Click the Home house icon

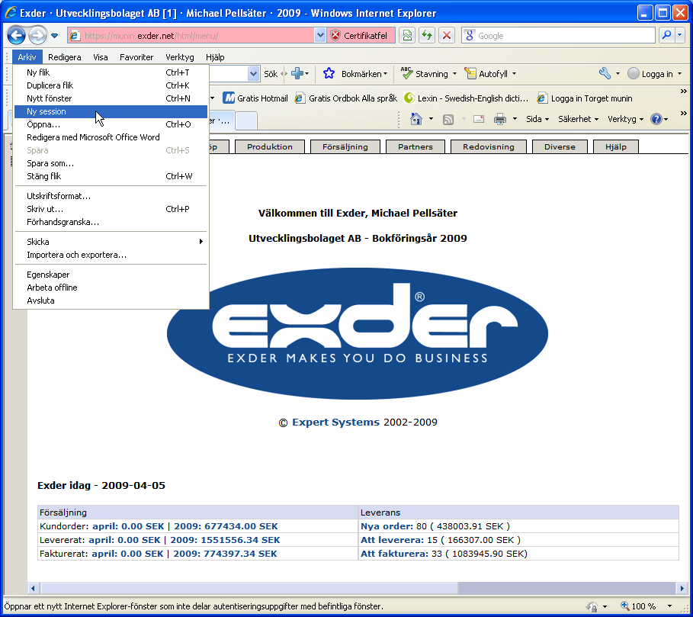coord(416,119)
